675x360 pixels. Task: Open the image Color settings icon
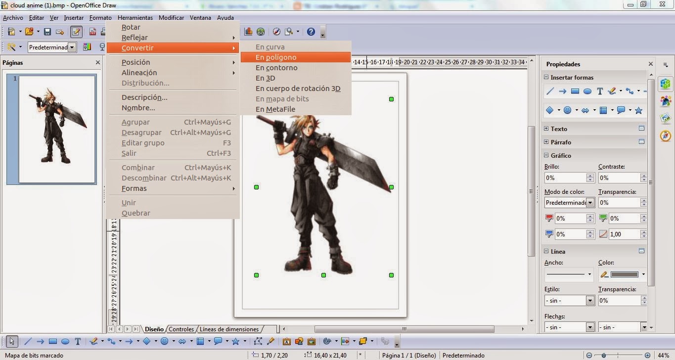88,47
